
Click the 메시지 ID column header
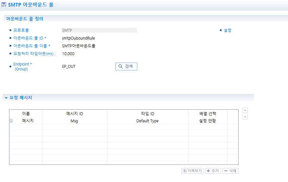(x=74, y=114)
